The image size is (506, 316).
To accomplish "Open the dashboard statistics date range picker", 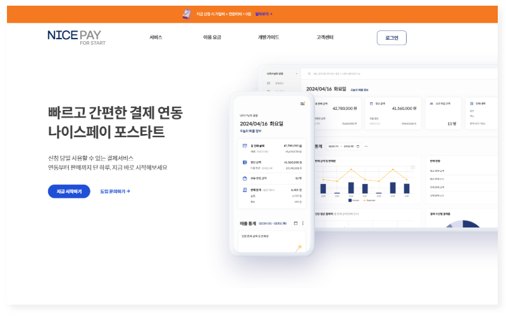I will pos(343,147).
